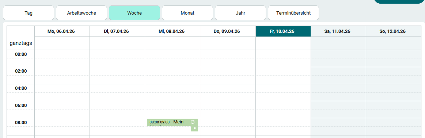Open the Jahr calendar view

[x=240, y=13]
